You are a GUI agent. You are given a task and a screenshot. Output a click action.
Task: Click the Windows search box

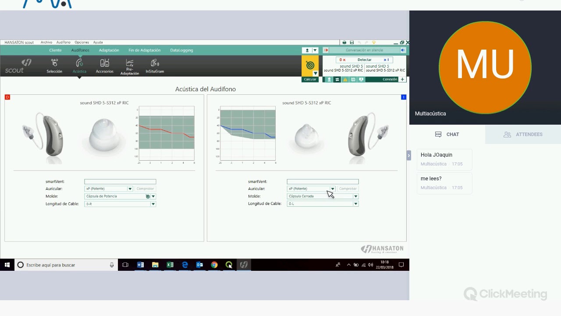click(66, 265)
